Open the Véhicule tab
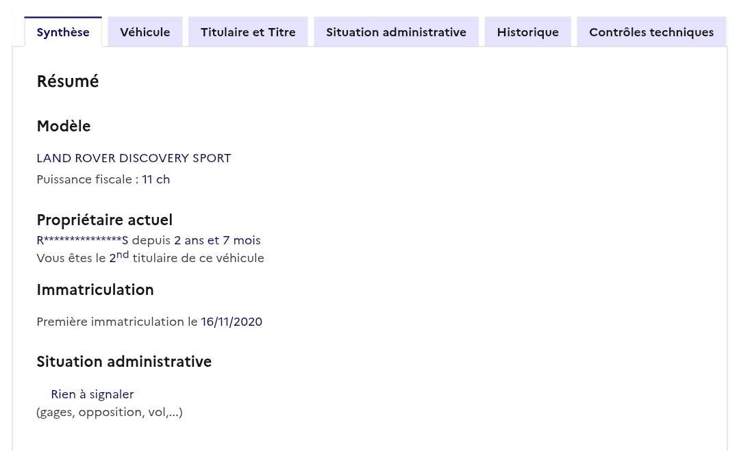The width and height of the screenshot is (739, 451). pos(145,32)
